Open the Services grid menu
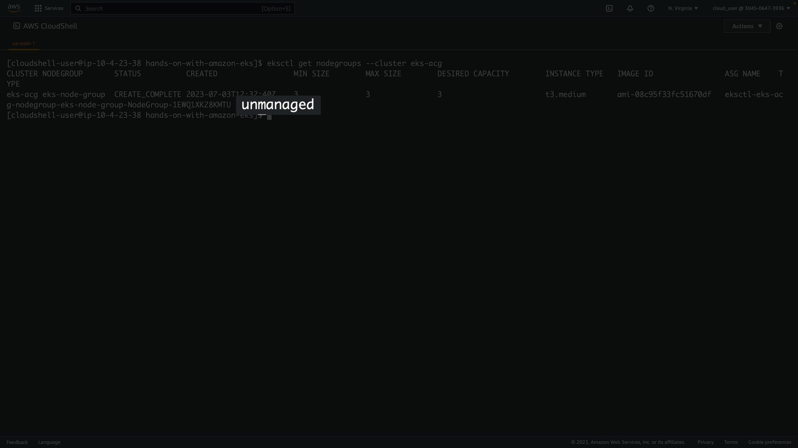 point(38,8)
